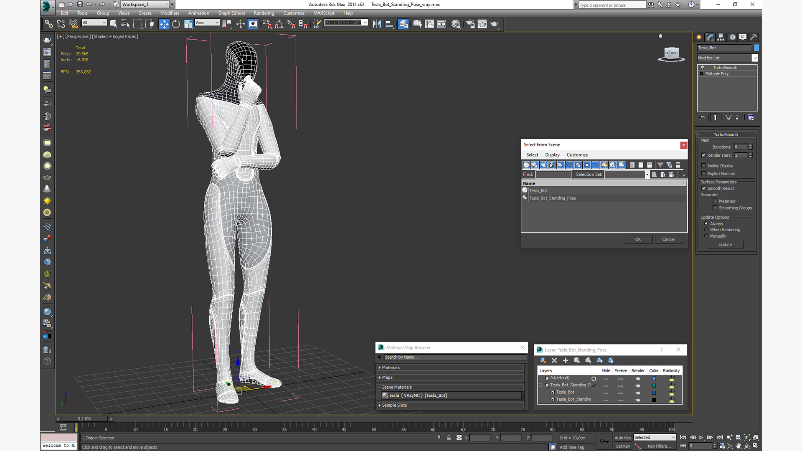Select the When Rendering radio button
Image resolution: width=802 pixels, height=451 pixels.
(706, 230)
